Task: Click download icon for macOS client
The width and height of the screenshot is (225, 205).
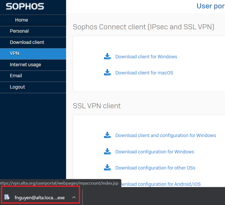Action: click(107, 72)
